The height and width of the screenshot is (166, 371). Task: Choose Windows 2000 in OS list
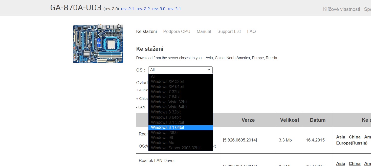pyautogui.click(x=181, y=132)
